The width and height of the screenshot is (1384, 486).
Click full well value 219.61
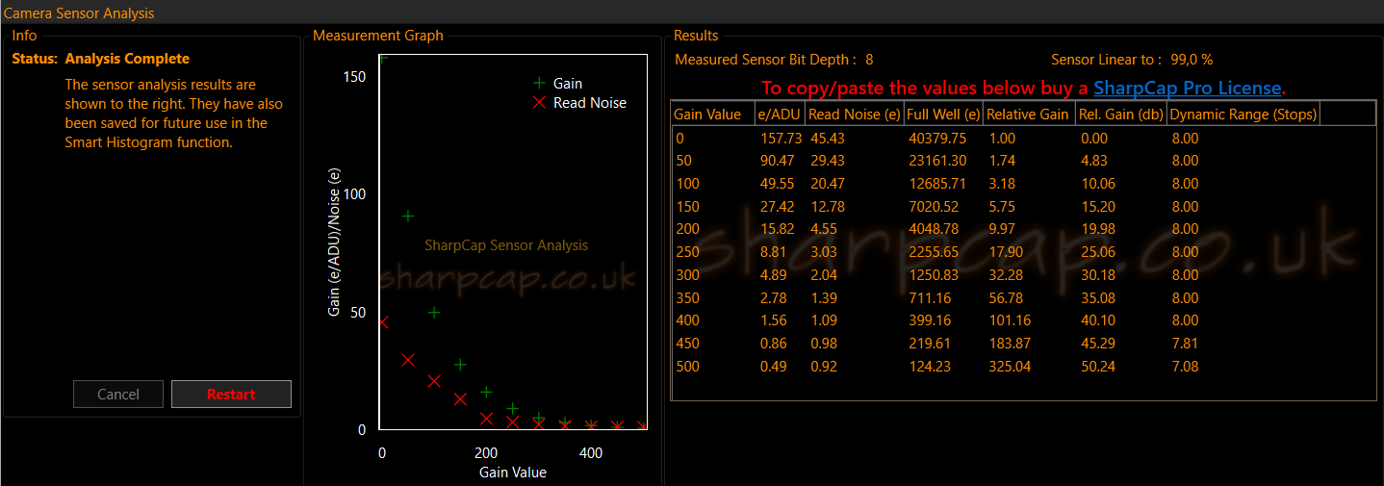pyautogui.click(x=930, y=344)
